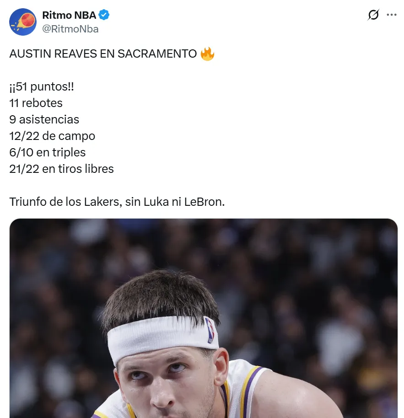The image size is (404, 418).
Task: Click the fire emoji after SACRAMENTO
Action: click(x=207, y=54)
